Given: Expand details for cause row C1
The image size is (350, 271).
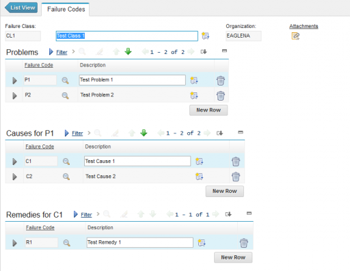Looking at the screenshot, I should coord(14,162).
